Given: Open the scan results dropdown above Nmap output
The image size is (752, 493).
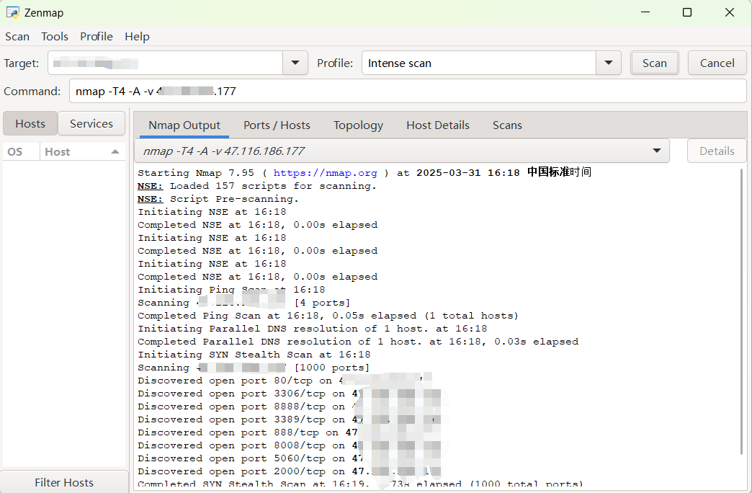Looking at the screenshot, I should point(656,150).
